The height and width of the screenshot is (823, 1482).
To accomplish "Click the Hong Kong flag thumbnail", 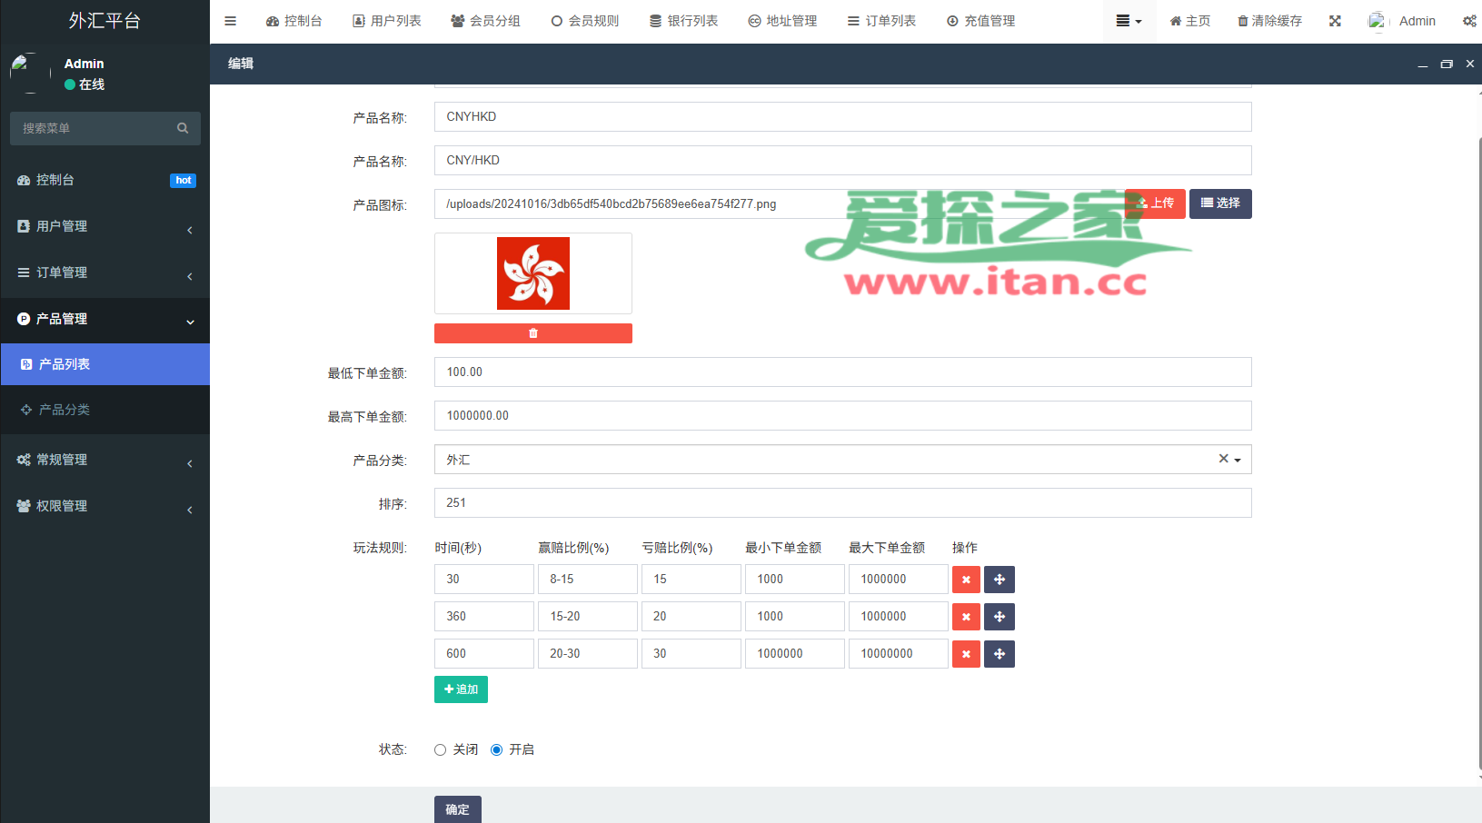I will [533, 273].
